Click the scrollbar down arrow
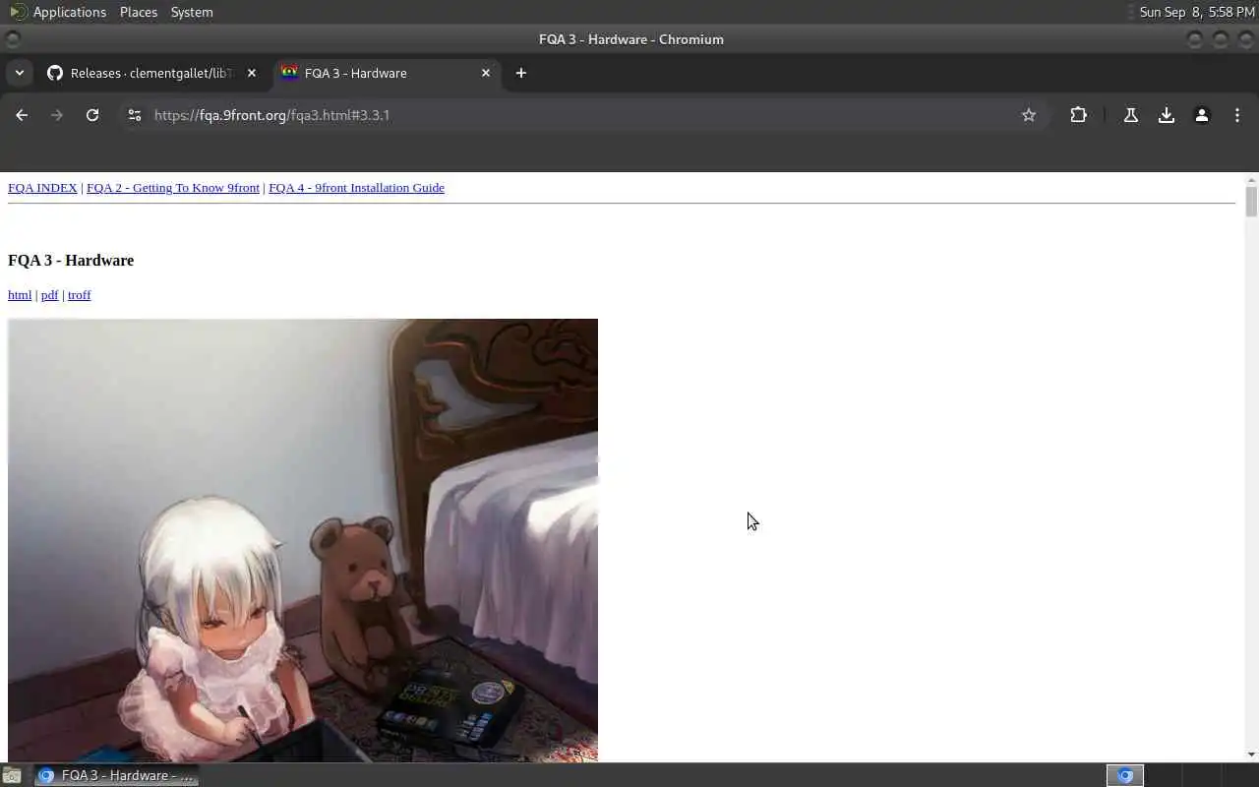This screenshot has width=1259, height=787. [x=1251, y=755]
